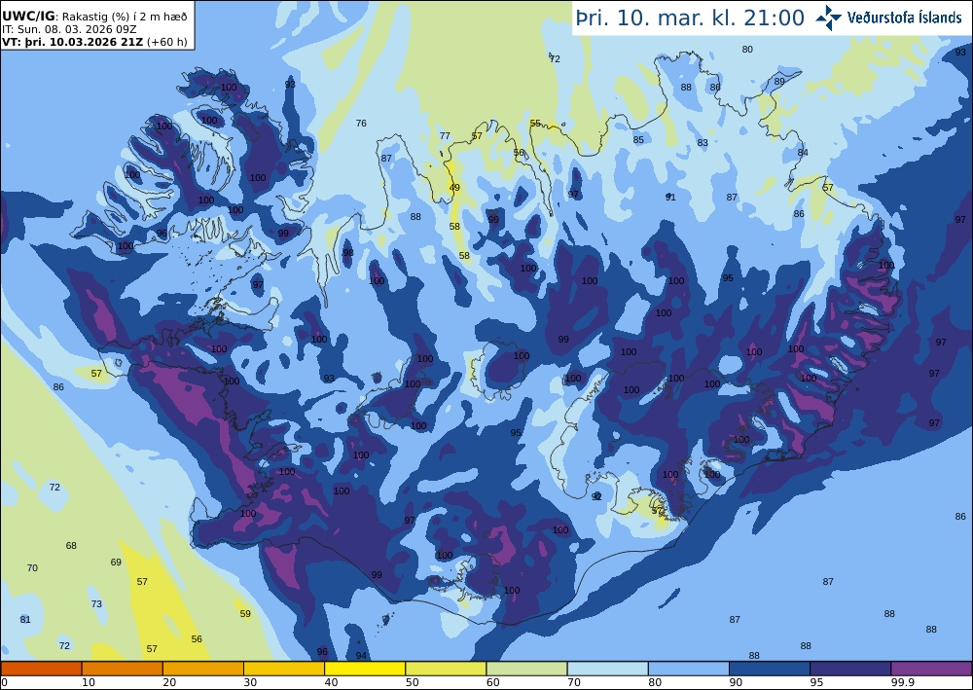The image size is (973, 690).
Task: Select the bright yellow 40–50 legend swatch
Action: click(365, 669)
